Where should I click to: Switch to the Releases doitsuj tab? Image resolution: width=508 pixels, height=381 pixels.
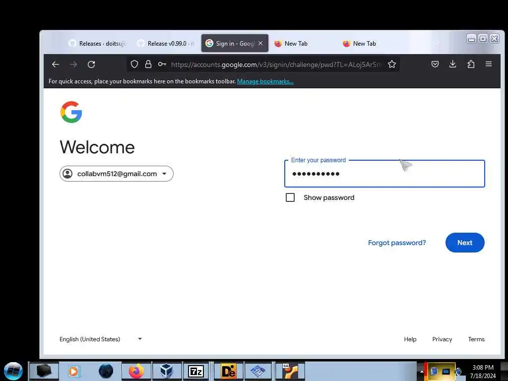[x=97, y=44]
